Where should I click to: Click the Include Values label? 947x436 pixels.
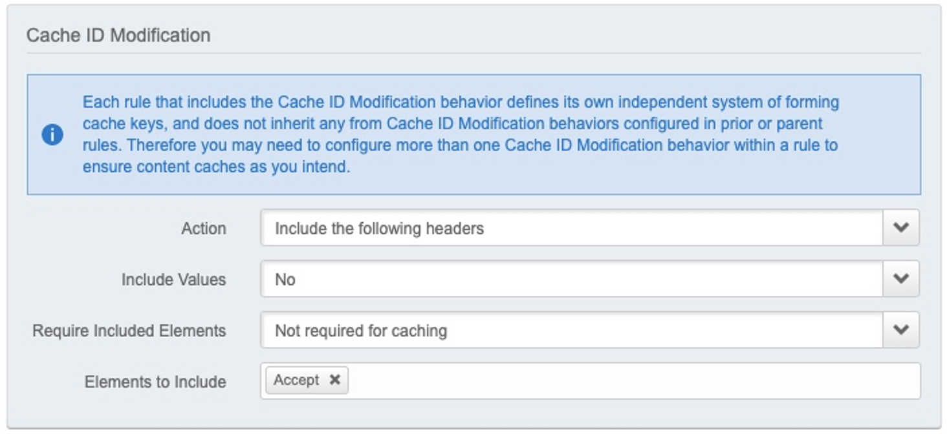pos(173,280)
